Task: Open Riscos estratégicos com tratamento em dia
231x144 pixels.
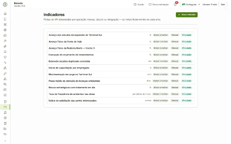Action: click(x=121, y=87)
